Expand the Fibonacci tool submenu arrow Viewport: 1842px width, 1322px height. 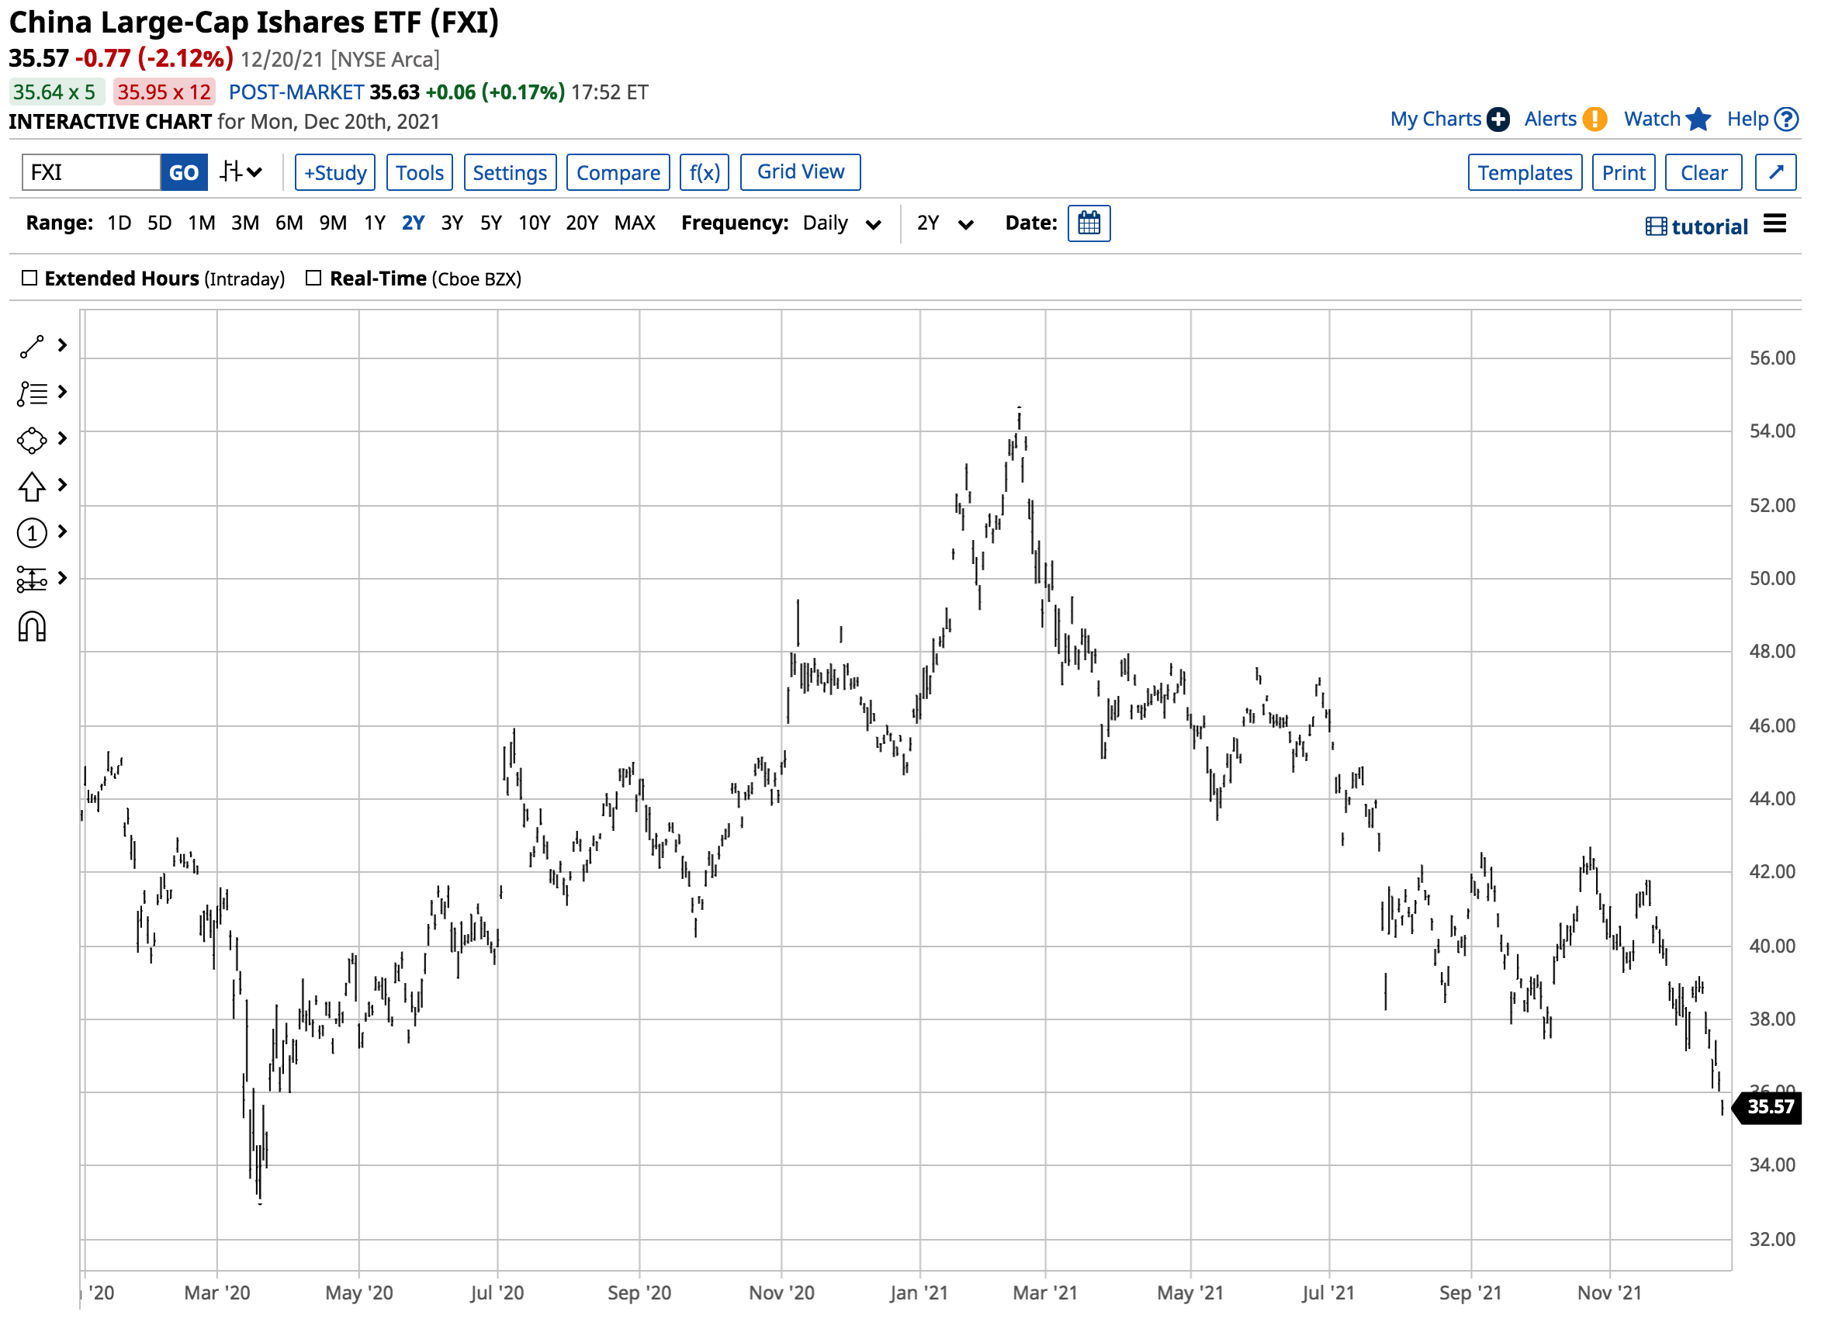[63, 393]
